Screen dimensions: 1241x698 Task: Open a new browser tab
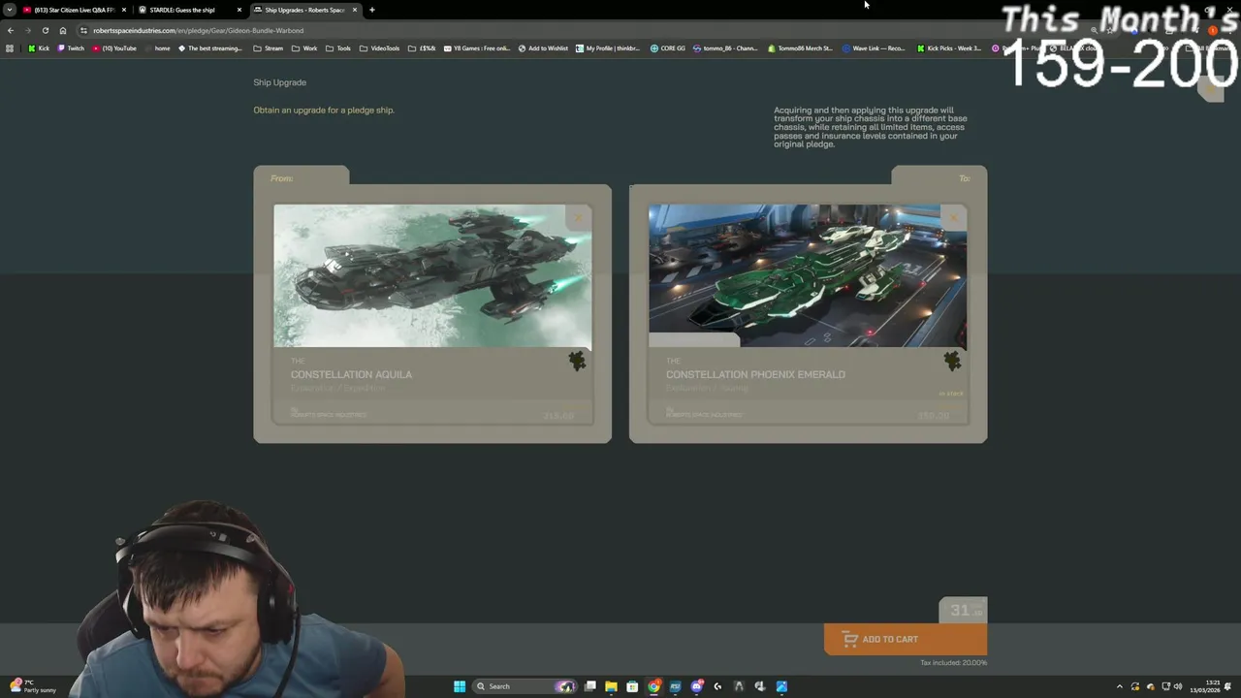pyautogui.click(x=371, y=10)
